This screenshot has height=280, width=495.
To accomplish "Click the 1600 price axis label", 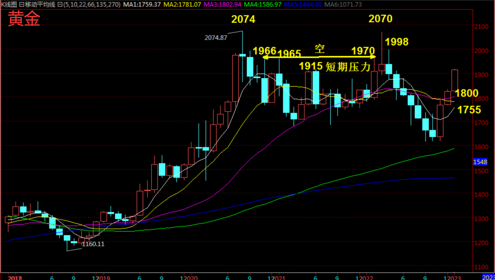I will pyautogui.click(x=481, y=147).
